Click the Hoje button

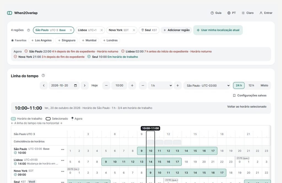tap(95, 85)
